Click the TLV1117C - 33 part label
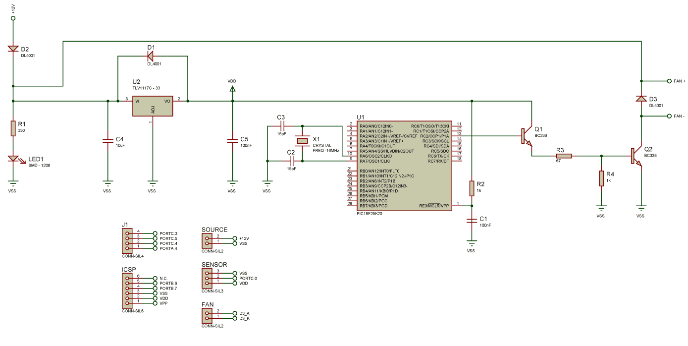Screen dimensions: 688x346 (x=146, y=88)
